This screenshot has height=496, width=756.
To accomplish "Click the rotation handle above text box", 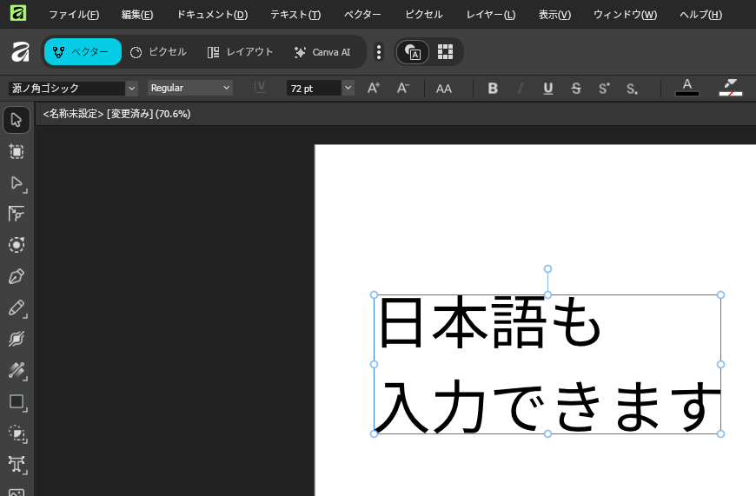I will click(x=547, y=269).
